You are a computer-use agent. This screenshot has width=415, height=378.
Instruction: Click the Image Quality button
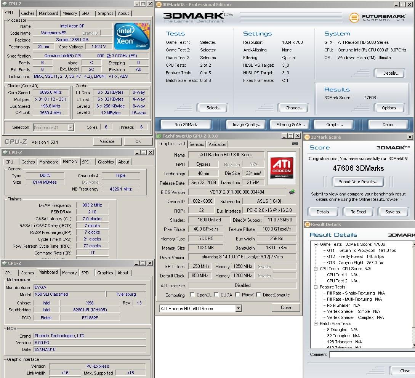[x=247, y=125]
